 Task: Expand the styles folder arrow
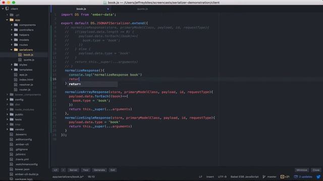point(12,65)
